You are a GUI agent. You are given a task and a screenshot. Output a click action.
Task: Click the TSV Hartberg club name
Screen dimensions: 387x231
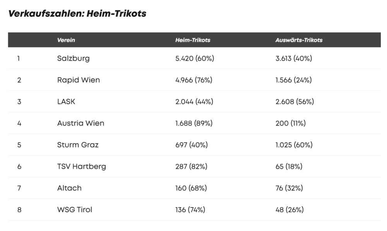[x=81, y=167]
